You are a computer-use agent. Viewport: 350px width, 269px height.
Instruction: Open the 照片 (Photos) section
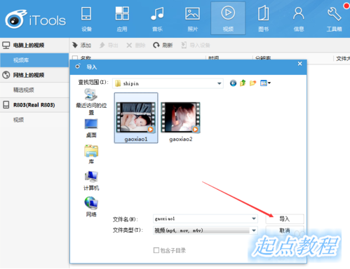(193, 19)
